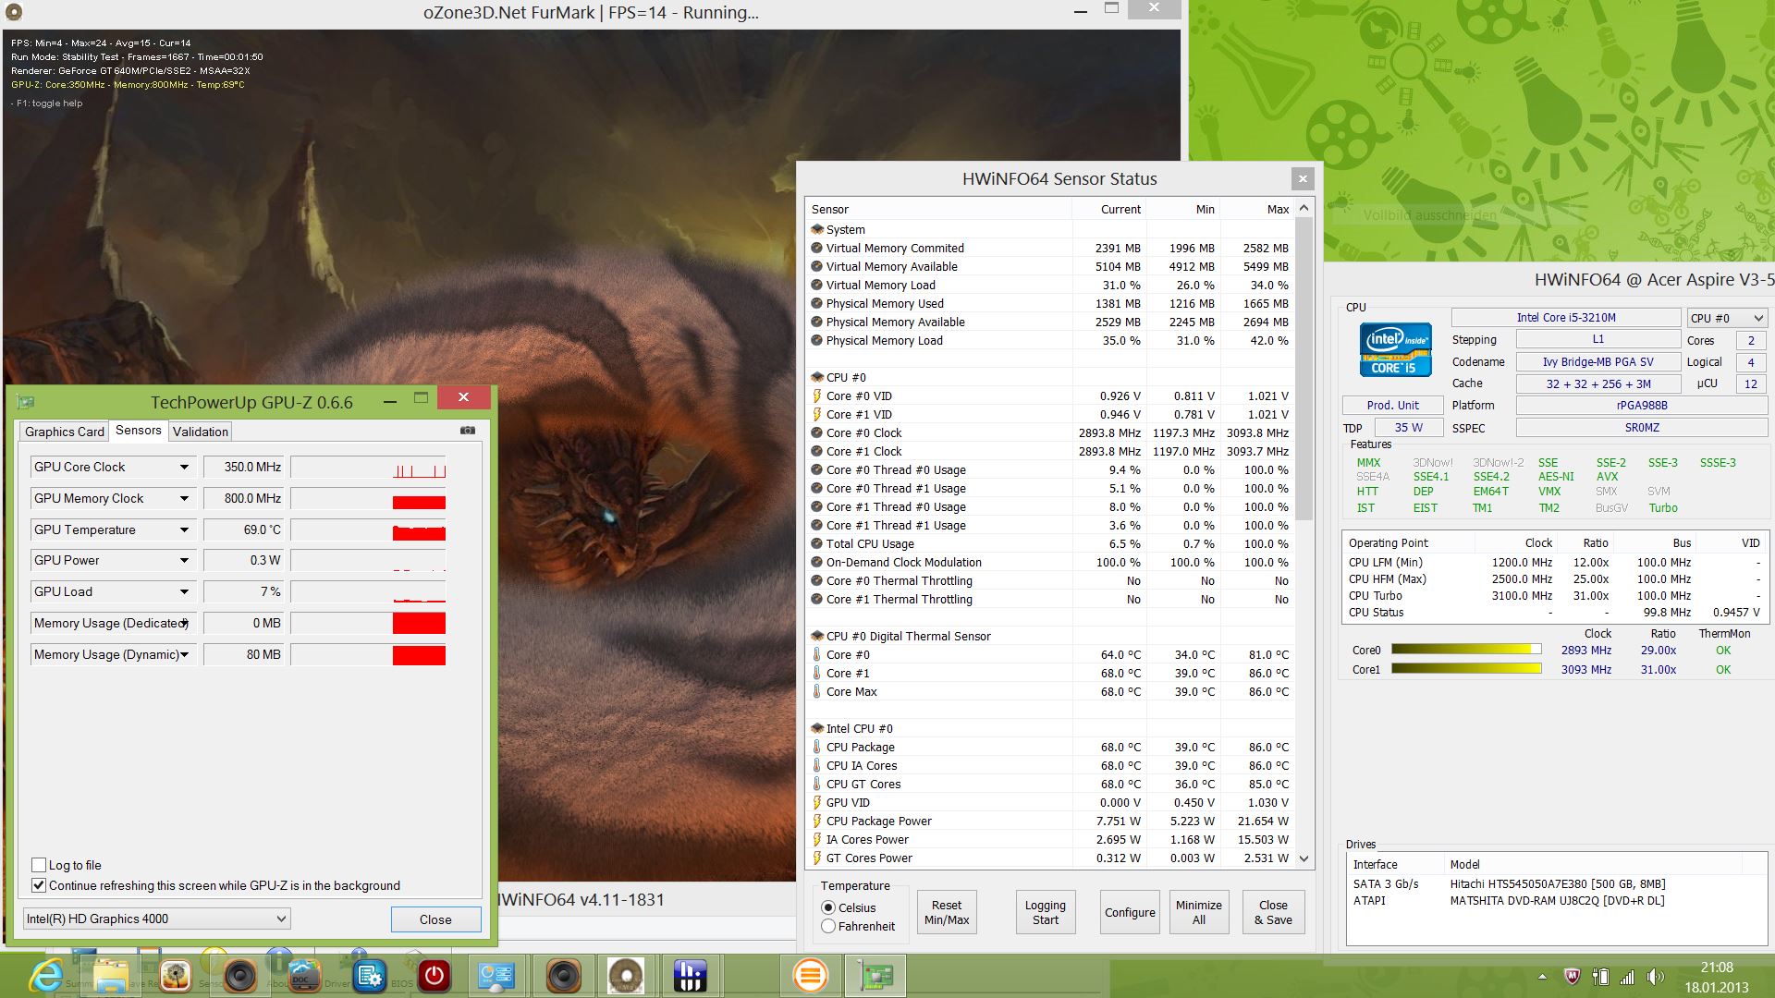
Task: Click the Configure button
Action: click(1130, 912)
